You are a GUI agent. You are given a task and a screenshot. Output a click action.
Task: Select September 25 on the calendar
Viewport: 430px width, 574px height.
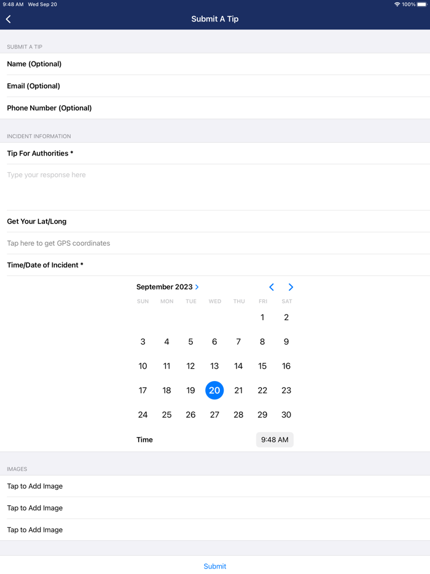pyautogui.click(x=166, y=415)
